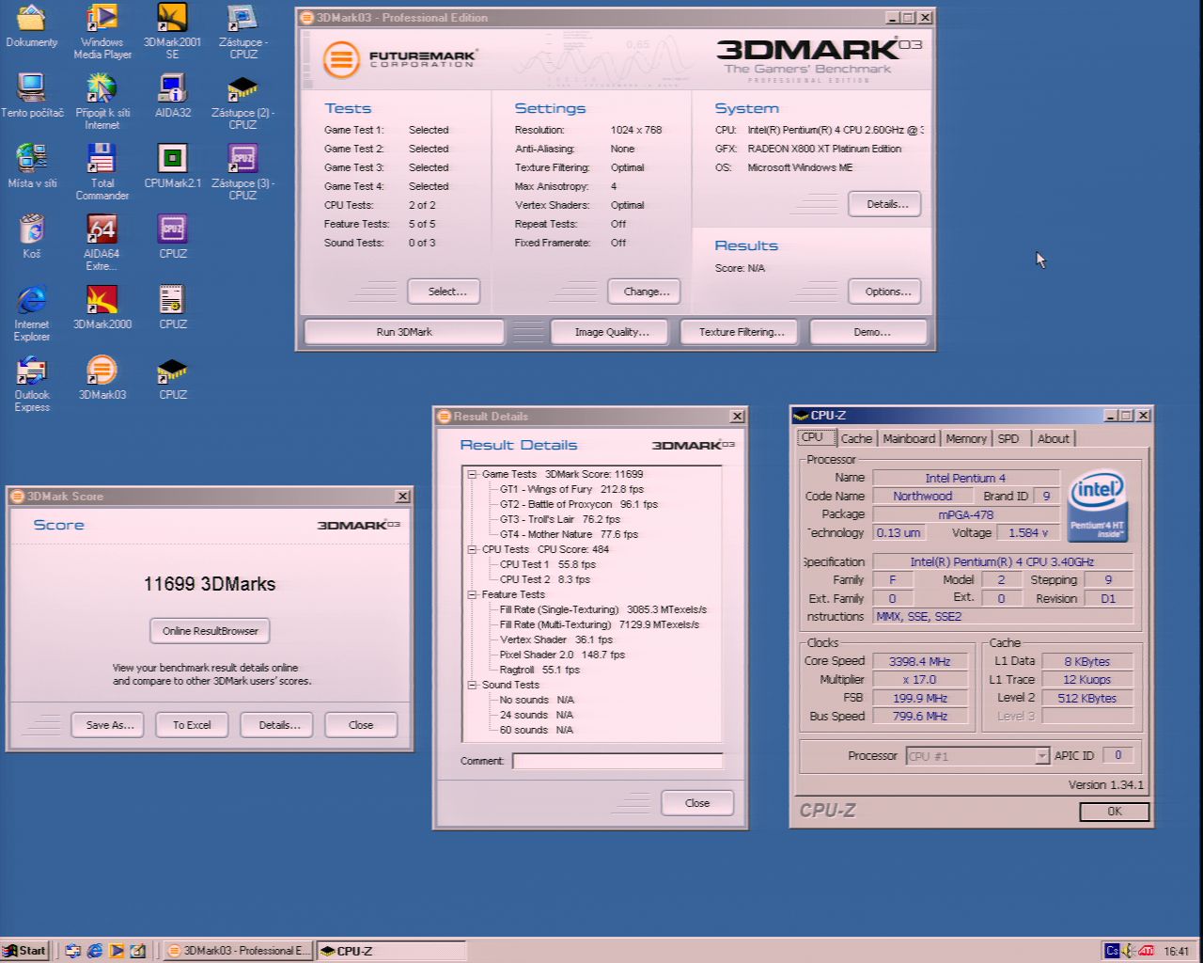Click Change... under Settings in 3DMark03
1203x963 pixels.
click(x=646, y=292)
